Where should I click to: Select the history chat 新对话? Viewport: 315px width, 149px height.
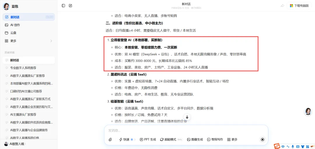point(29,60)
